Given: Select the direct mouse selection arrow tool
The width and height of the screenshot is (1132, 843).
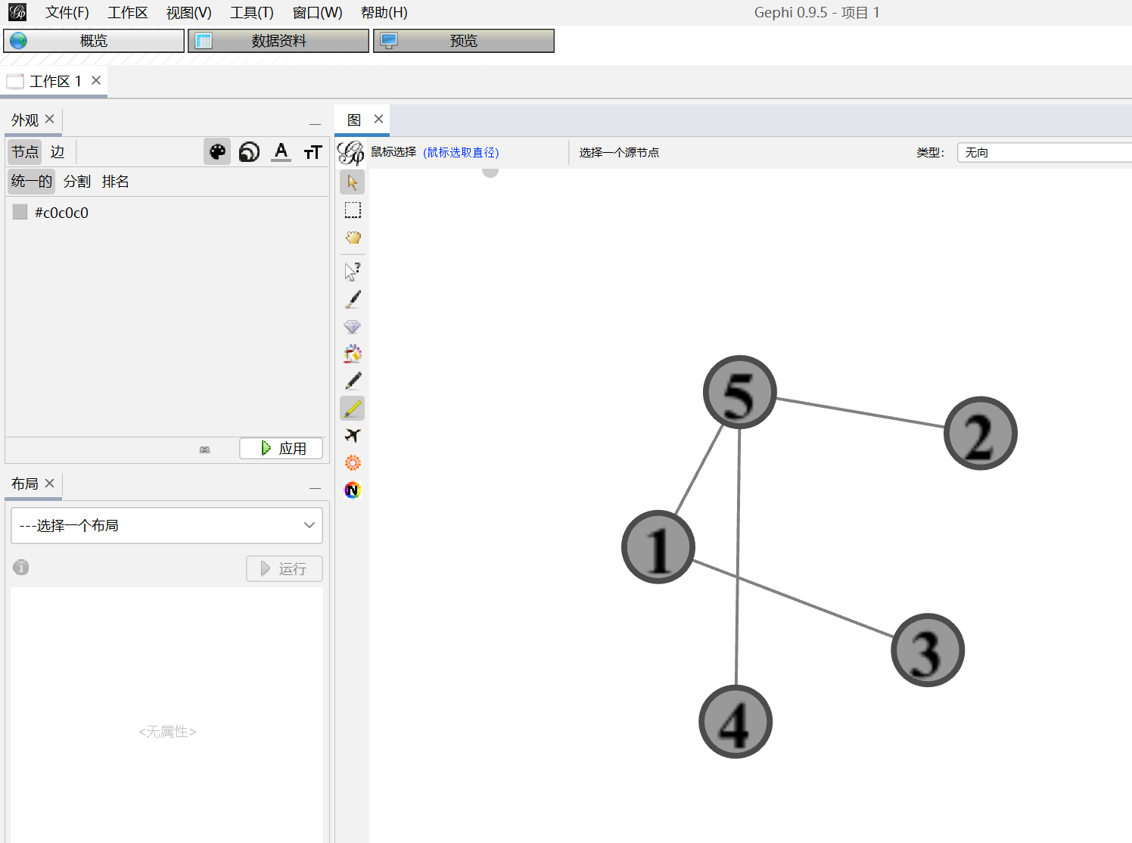Looking at the screenshot, I should click(x=353, y=182).
